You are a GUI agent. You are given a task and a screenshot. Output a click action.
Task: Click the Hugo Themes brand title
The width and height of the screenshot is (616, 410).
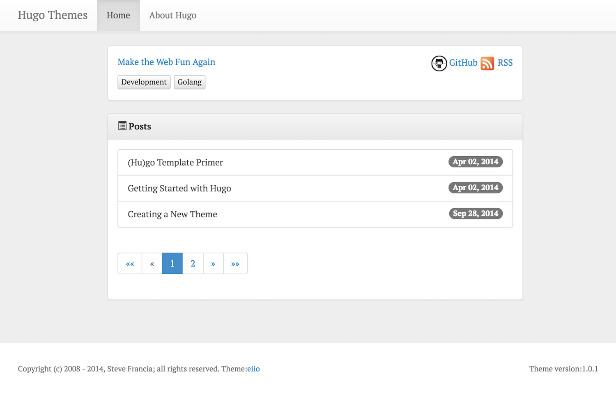[x=53, y=15]
